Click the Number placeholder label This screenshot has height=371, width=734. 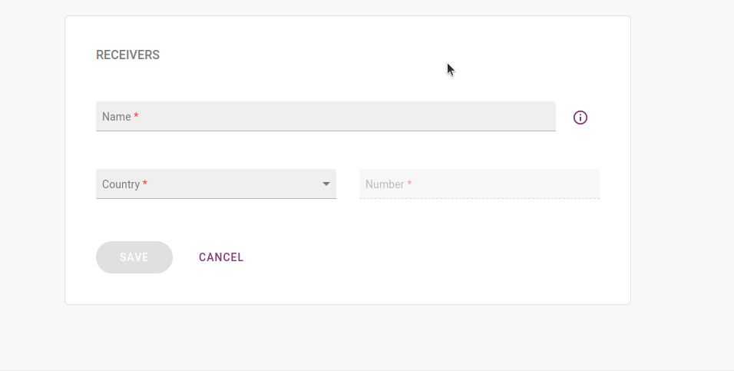(x=385, y=184)
